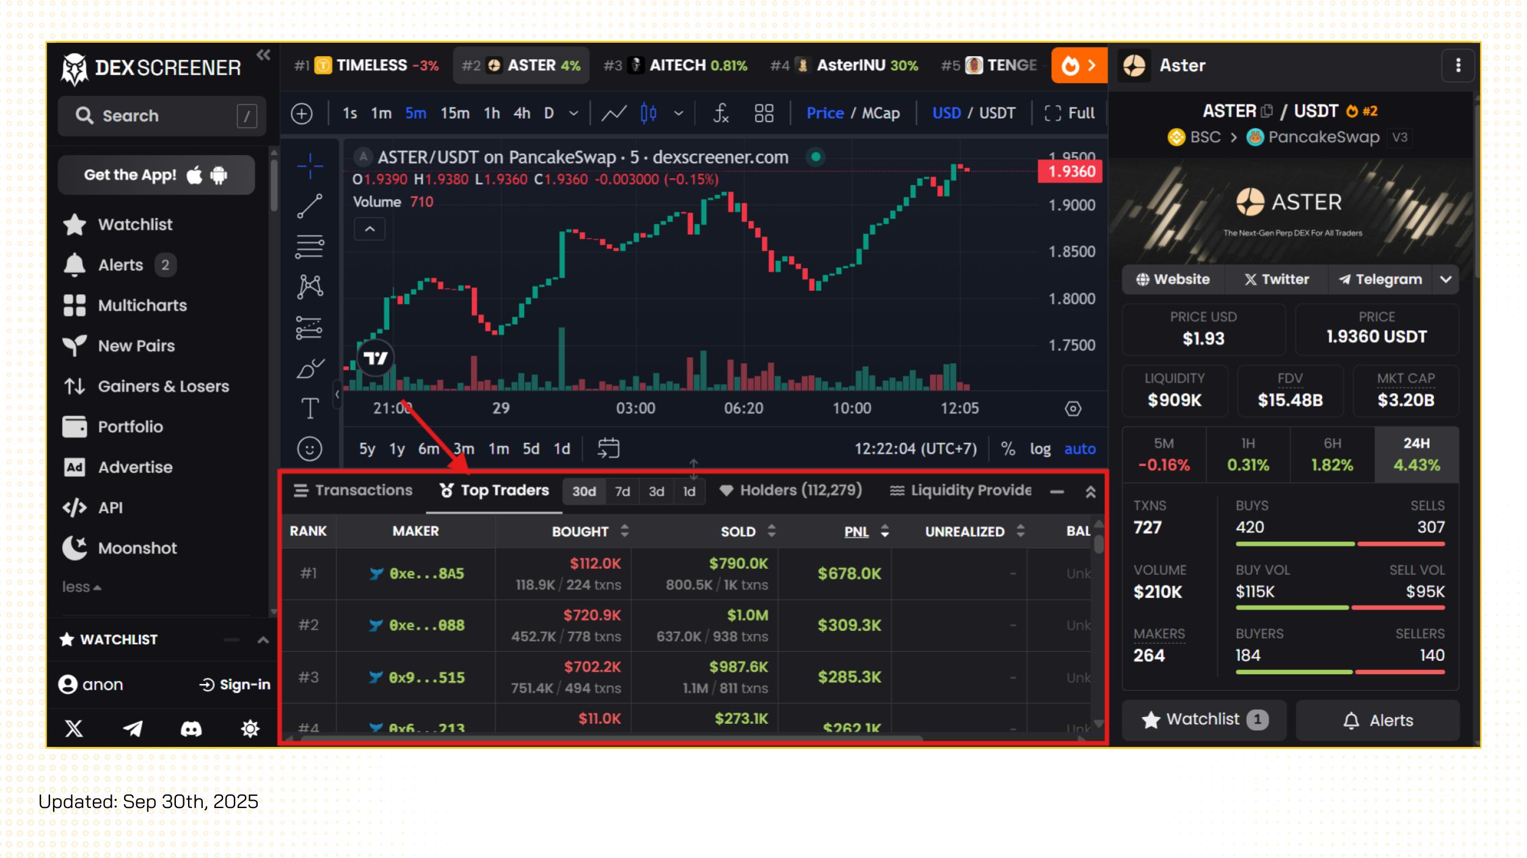Click the chart layout grid icon
This screenshot has height=858, width=1527.
pos(763,113)
